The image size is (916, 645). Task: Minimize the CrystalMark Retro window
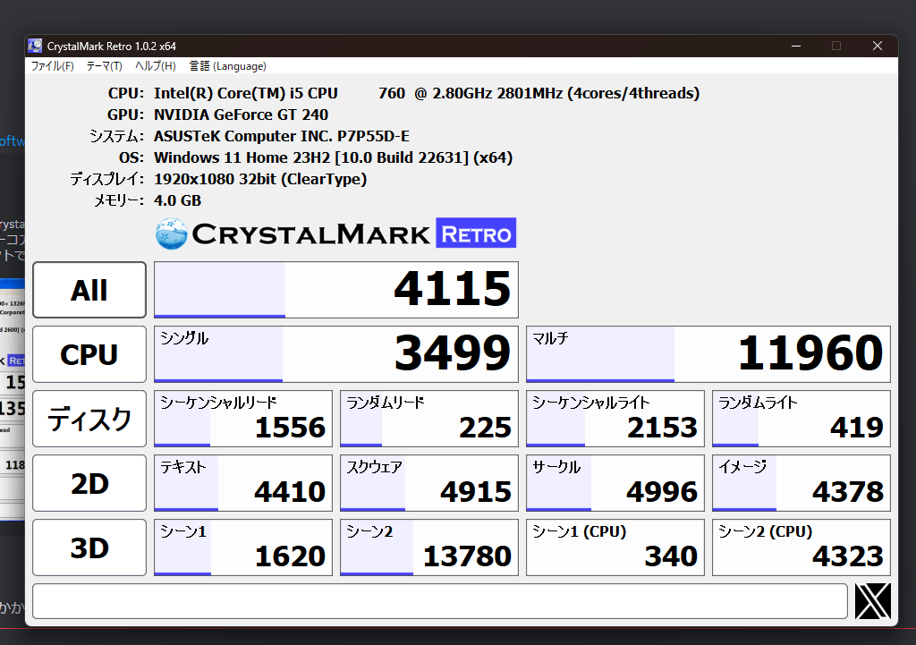(x=795, y=46)
